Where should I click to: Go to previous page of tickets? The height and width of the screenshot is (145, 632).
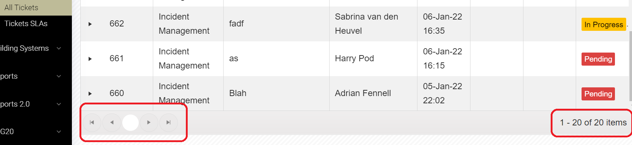[112, 123]
